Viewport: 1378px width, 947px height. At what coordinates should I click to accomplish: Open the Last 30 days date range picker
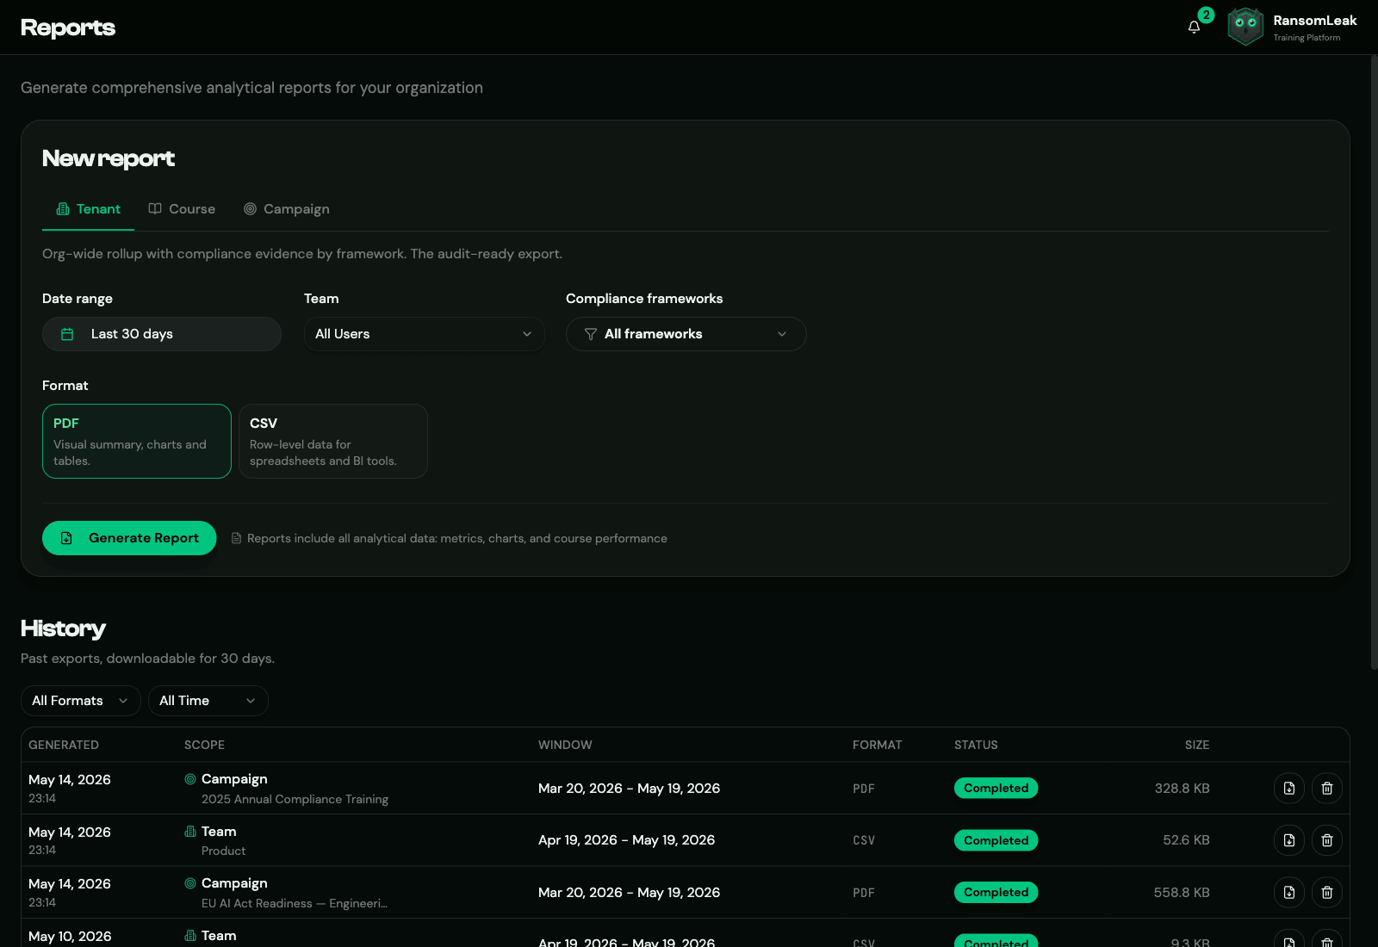pyautogui.click(x=162, y=334)
